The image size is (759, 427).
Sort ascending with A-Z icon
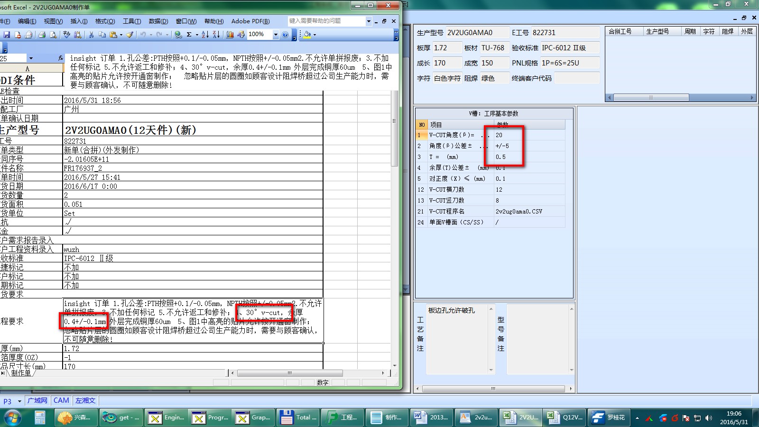click(205, 35)
